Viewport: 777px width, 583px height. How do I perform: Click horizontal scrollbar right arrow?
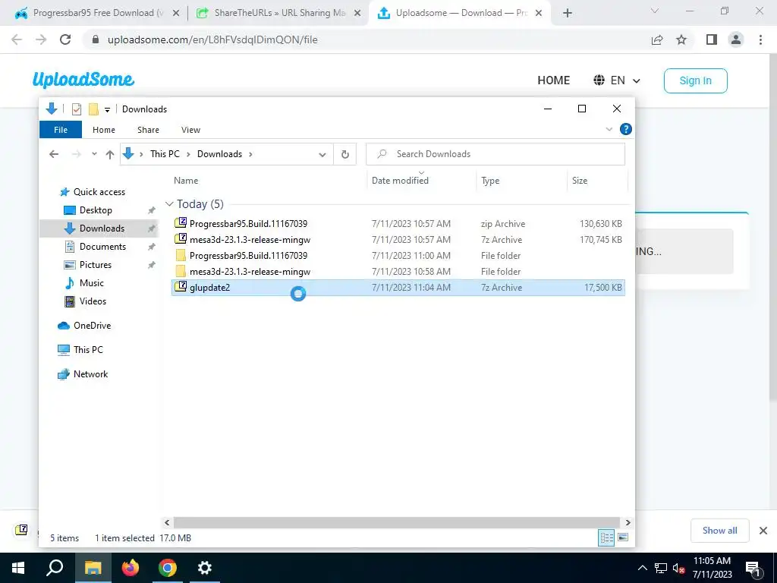point(628,522)
